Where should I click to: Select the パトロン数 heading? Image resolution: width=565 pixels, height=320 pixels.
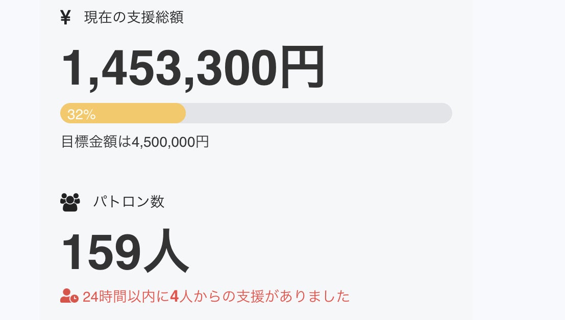[x=129, y=202]
